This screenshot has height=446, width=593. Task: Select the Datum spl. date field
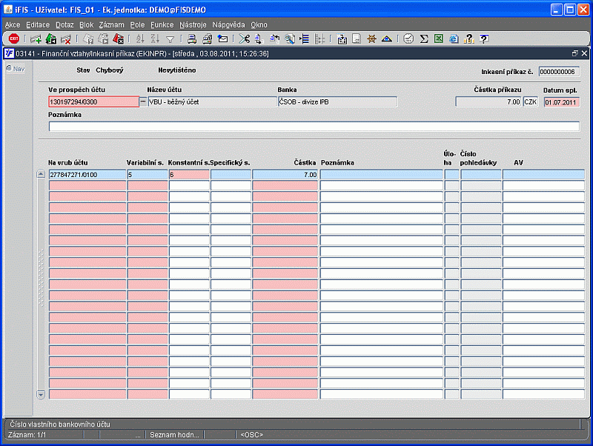tap(560, 102)
